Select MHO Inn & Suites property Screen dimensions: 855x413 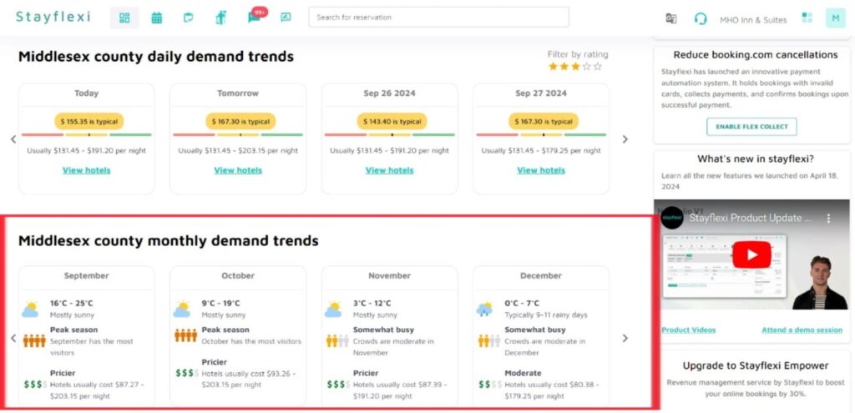pyautogui.click(x=753, y=20)
